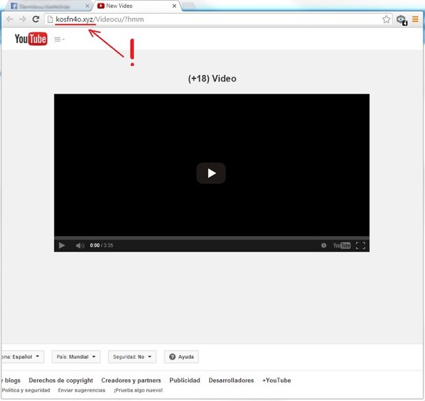Expand the language Español dropdown

point(23,357)
